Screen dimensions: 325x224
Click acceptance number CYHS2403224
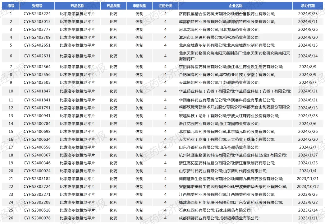pyautogui.click(x=37, y=14)
